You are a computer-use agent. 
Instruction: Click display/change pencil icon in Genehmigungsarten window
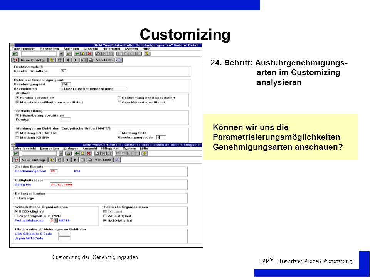point(15,60)
